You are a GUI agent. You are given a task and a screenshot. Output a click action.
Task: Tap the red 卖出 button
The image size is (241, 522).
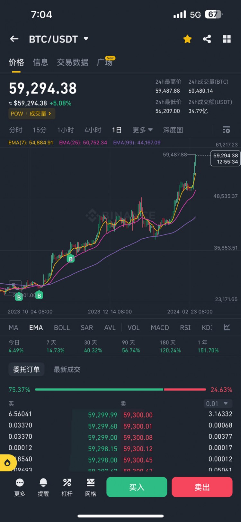202,487
